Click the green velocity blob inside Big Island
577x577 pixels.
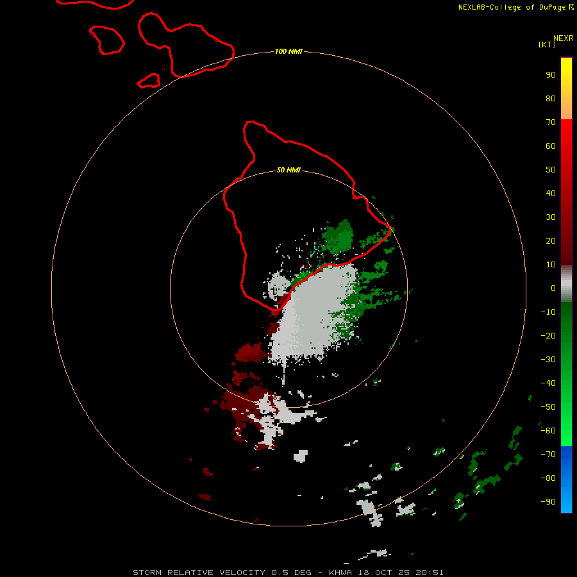(338, 237)
